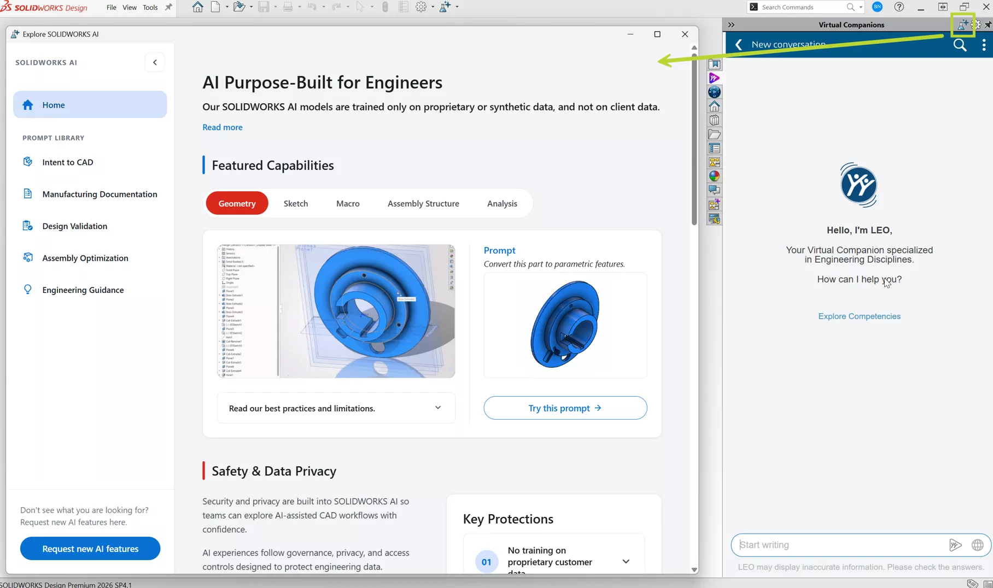Click the Explore SOLIDWORKS AI vertical scrollbar
Screen dimensions: 993x588
click(x=694, y=138)
